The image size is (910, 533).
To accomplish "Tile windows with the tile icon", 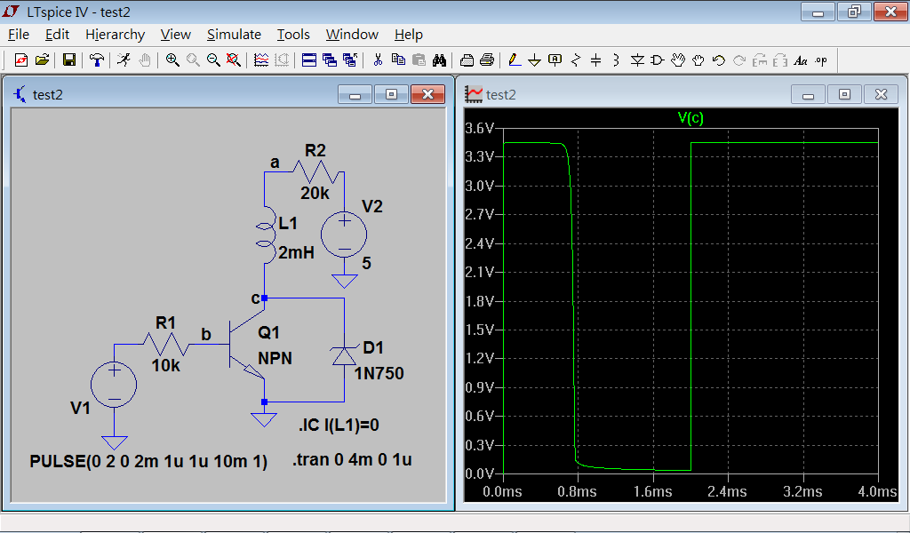I will (x=309, y=60).
